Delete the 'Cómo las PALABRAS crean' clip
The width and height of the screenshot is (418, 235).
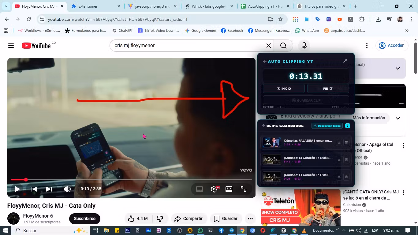pos(346,142)
